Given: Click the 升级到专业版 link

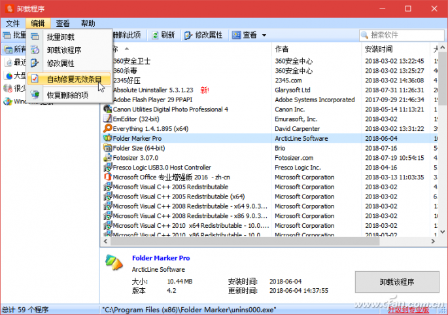Looking at the screenshot, I should [x=409, y=310].
